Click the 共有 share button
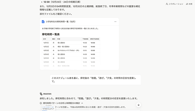 tap(189, 4)
